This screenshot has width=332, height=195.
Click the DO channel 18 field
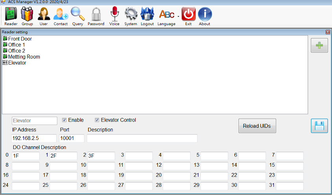(101, 176)
